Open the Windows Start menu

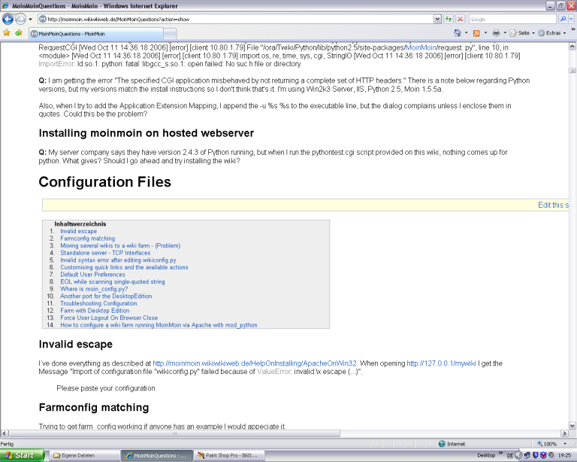pyautogui.click(x=22, y=455)
